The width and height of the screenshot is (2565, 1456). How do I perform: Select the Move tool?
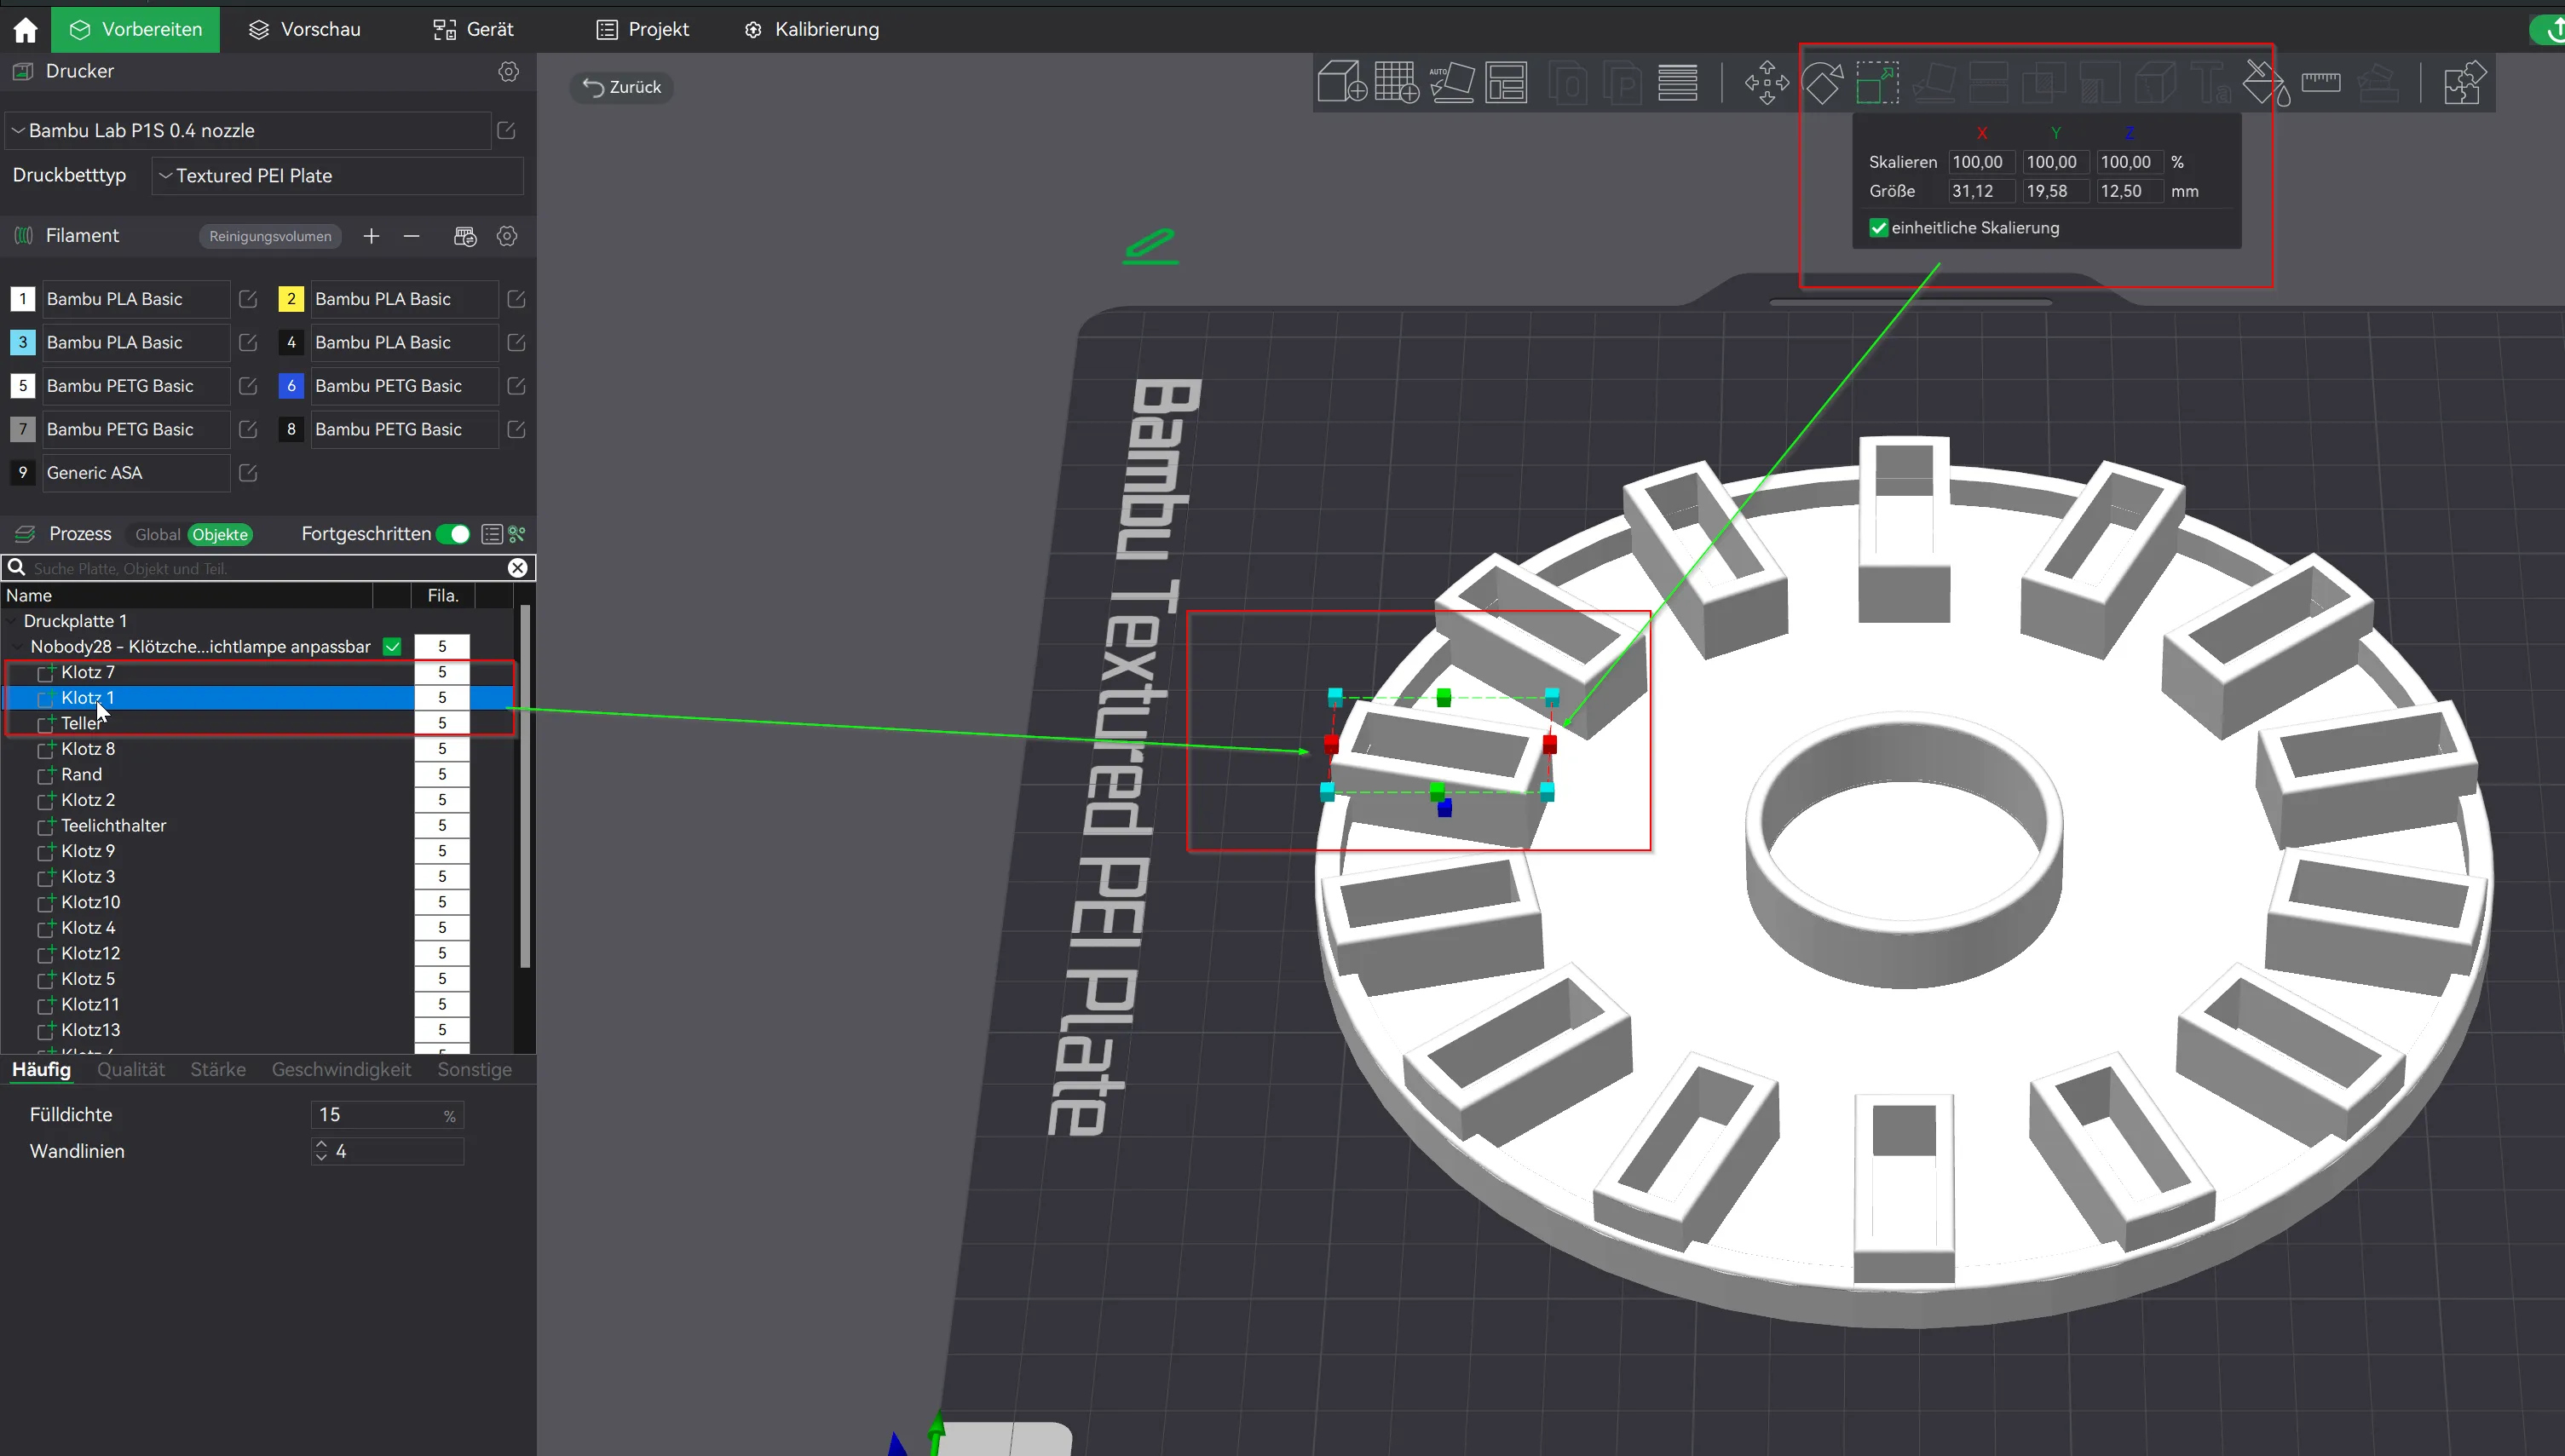[x=1767, y=82]
